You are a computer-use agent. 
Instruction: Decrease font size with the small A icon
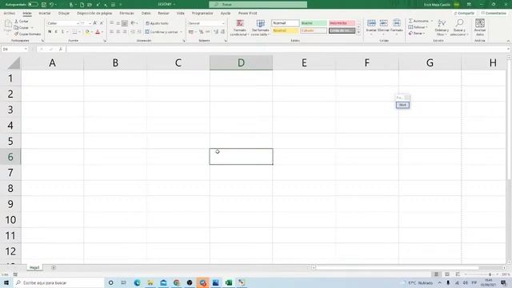pyautogui.click(x=102, y=23)
